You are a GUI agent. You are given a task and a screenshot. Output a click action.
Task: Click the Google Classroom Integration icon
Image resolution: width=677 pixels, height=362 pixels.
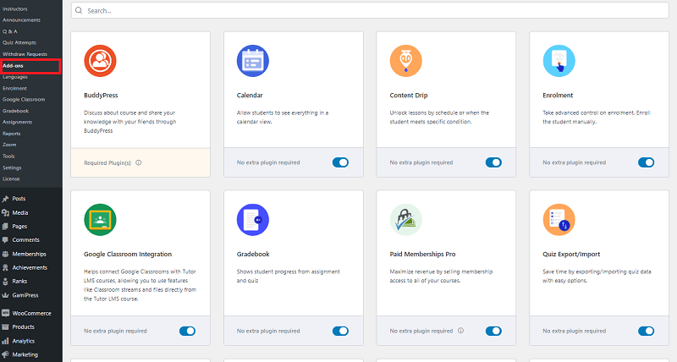100,220
